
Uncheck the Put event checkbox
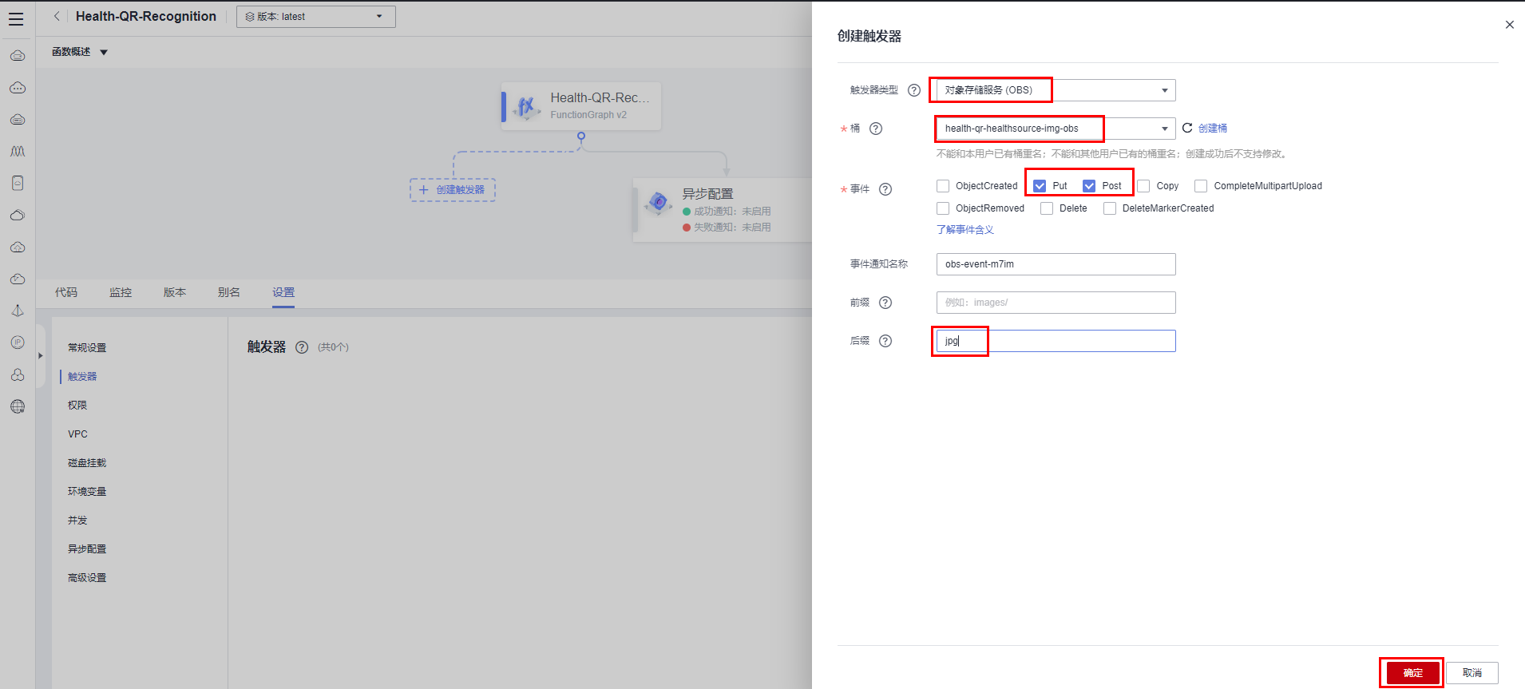pos(1040,186)
